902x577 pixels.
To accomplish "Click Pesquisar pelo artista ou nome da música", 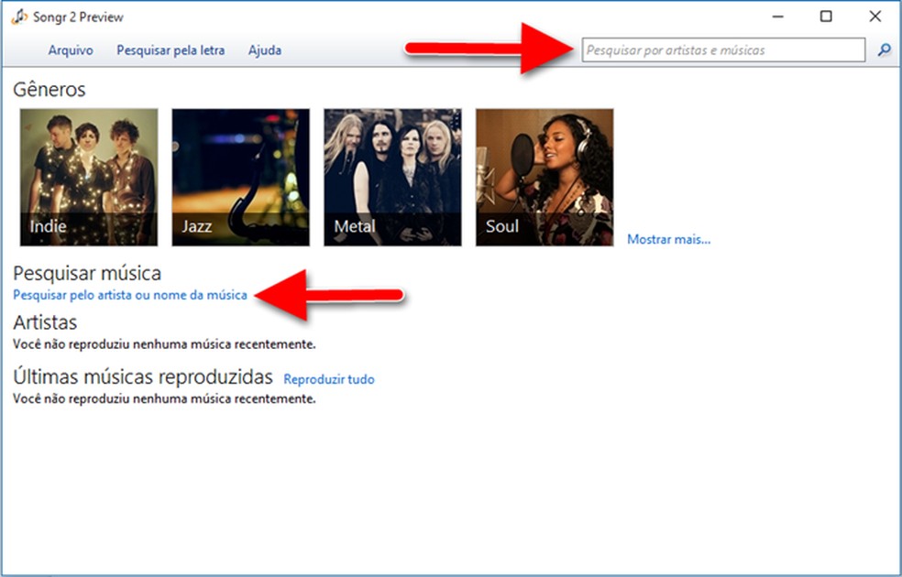I will (130, 295).
